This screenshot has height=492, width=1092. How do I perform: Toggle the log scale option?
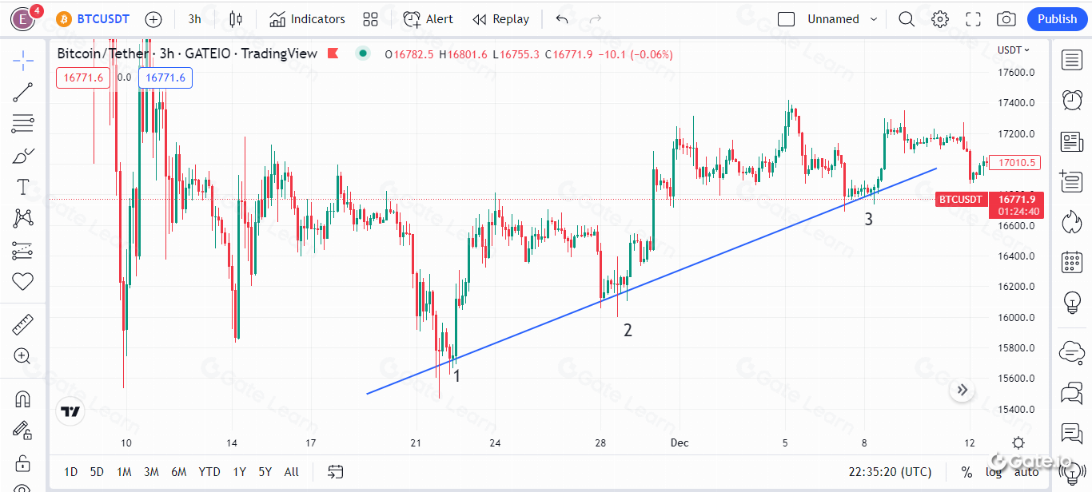[x=994, y=472]
